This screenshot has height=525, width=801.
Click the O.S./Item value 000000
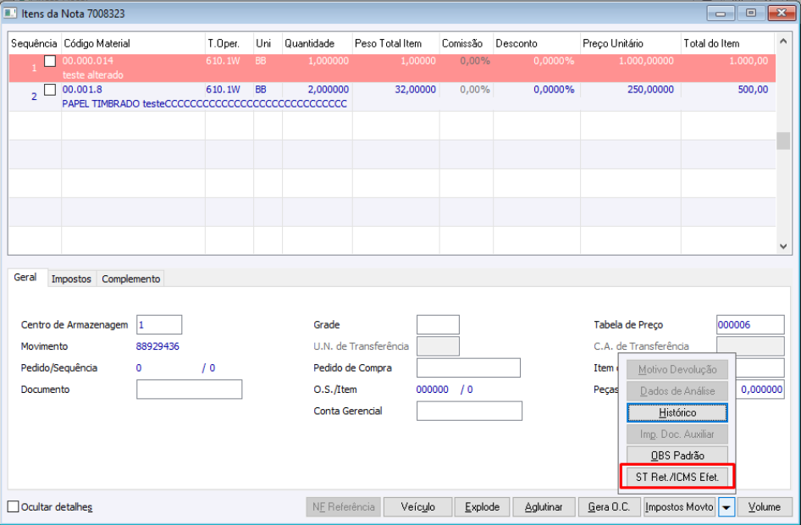pos(432,390)
